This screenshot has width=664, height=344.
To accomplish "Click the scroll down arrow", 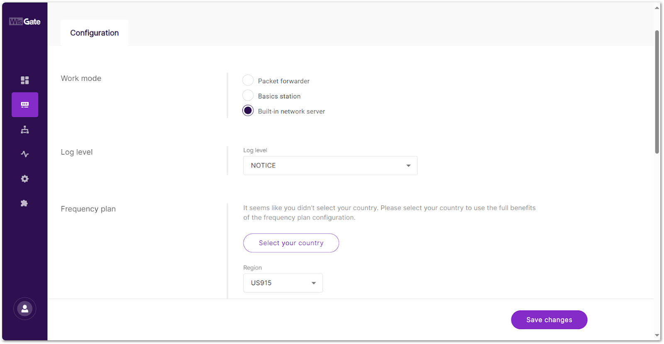I will pyautogui.click(x=657, y=335).
